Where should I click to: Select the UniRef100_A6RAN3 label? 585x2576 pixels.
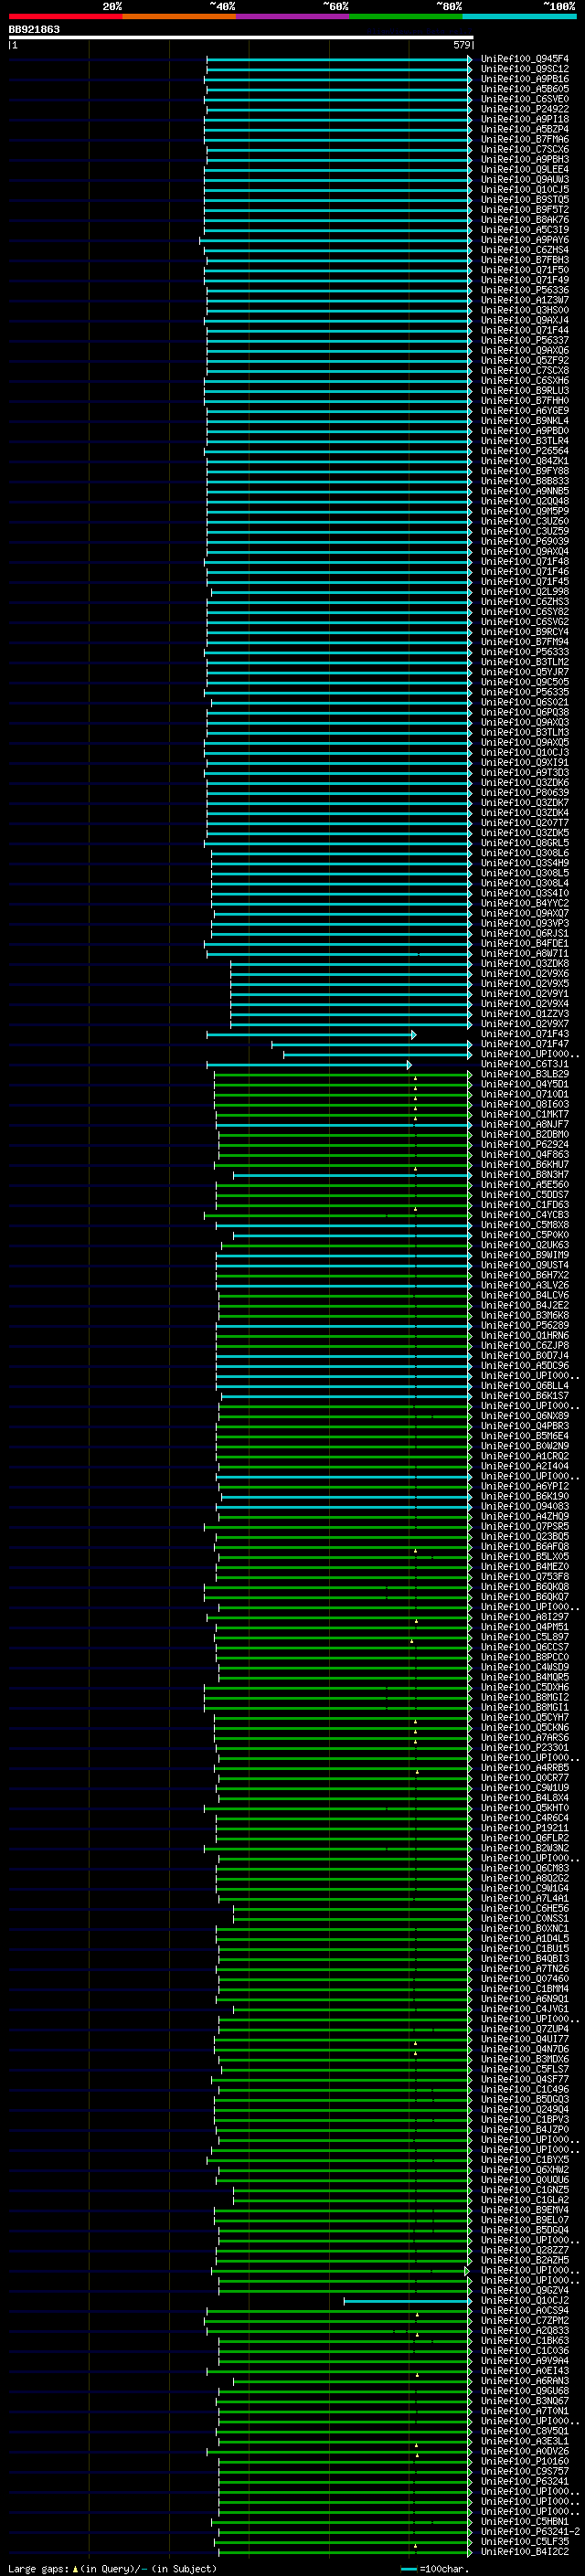(525, 2380)
